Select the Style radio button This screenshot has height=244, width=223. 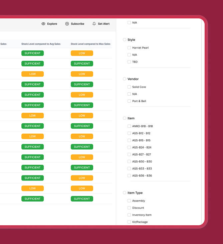125,40
